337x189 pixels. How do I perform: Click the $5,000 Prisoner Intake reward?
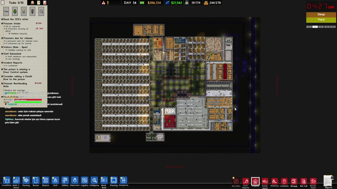(x=38, y=23)
